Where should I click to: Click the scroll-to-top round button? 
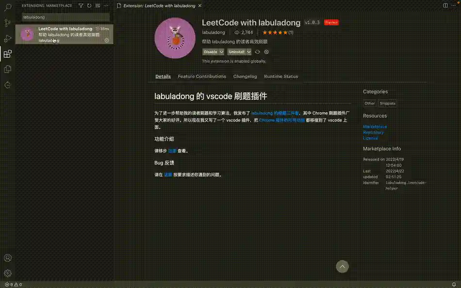pyautogui.click(x=342, y=267)
